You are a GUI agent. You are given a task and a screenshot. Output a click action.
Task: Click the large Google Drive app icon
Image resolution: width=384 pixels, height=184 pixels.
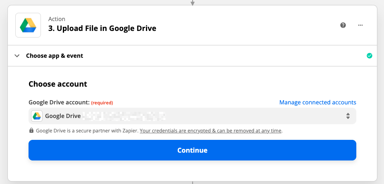28,25
